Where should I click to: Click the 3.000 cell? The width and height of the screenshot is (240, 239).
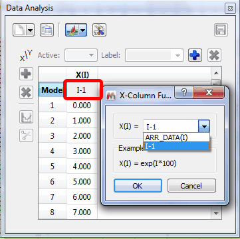[x=82, y=151]
